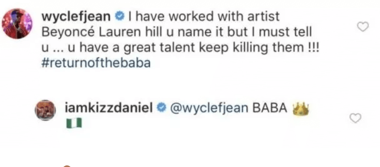Visit the iamkizzdaniel username link
This screenshot has height=167, width=380.
[109, 108]
